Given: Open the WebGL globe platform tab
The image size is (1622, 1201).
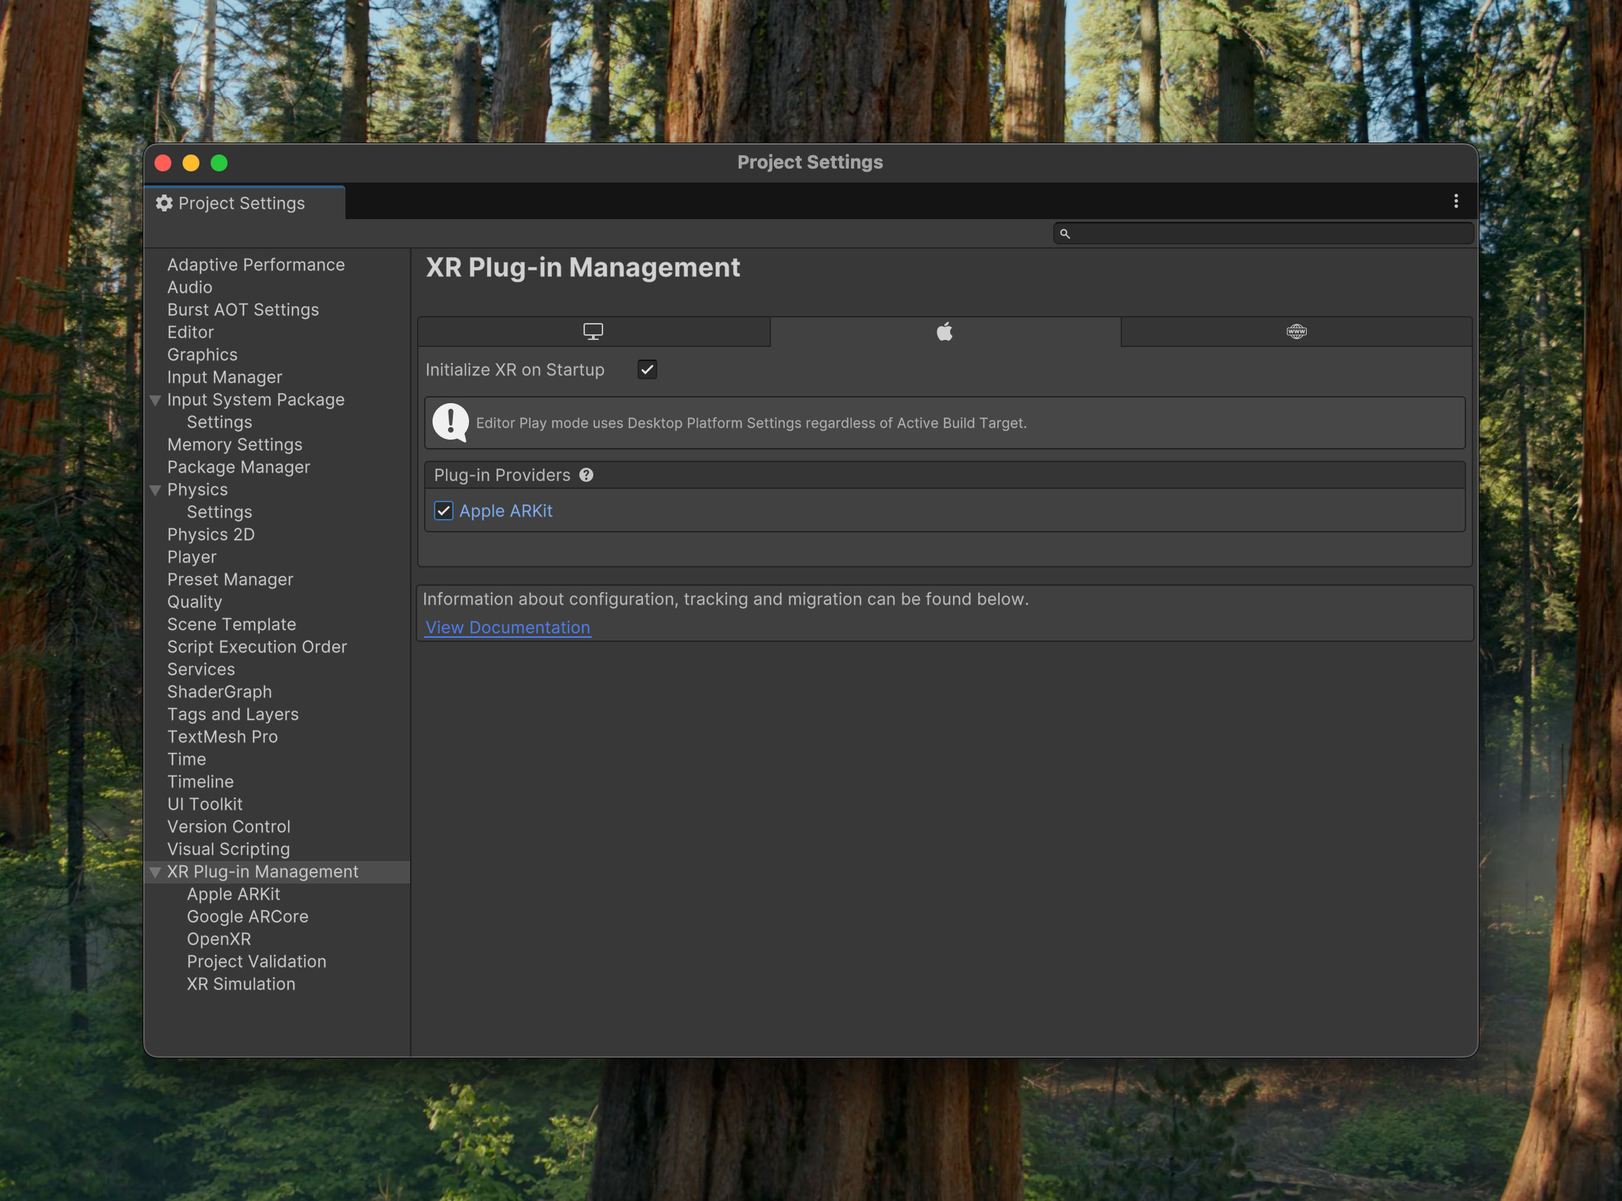Looking at the screenshot, I should tap(1295, 332).
